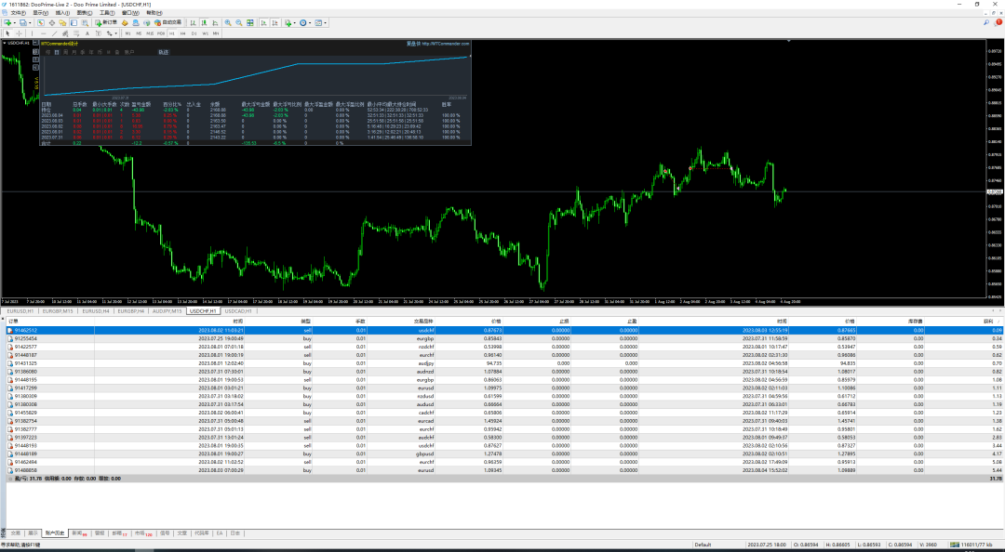Screen dimensions: 1005x552
Task: Select the Fibonacci retracement tool
Action: click(76, 33)
